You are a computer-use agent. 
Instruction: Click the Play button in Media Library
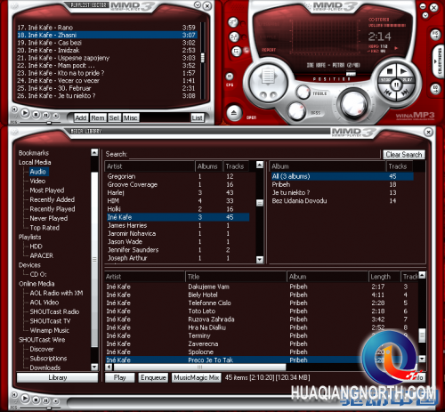point(119,377)
